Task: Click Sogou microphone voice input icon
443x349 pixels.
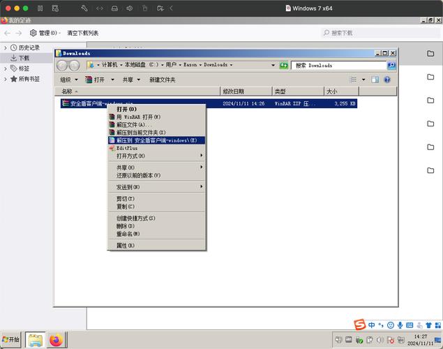Action: click(x=400, y=325)
